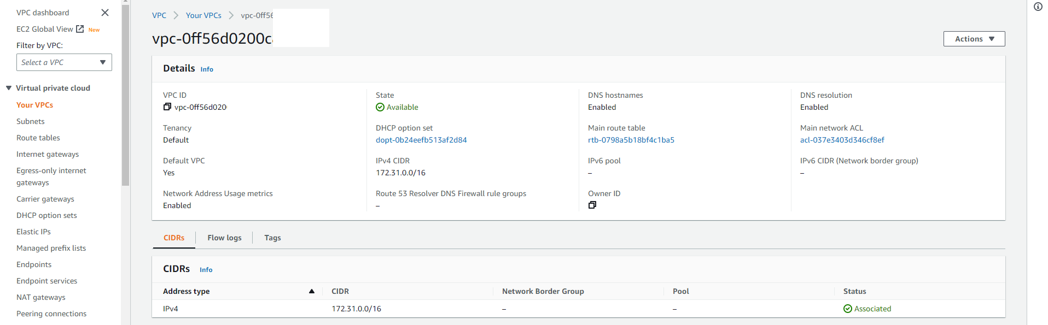
Task: Copy the Owner ID using copy icon
Action: point(592,205)
